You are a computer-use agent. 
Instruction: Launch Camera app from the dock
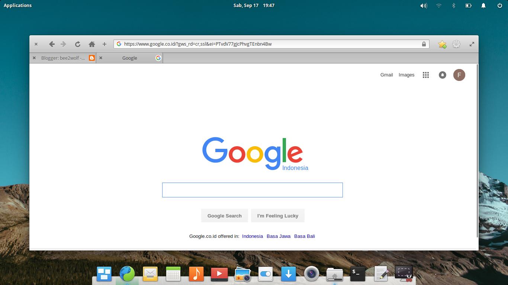pos(312,274)
